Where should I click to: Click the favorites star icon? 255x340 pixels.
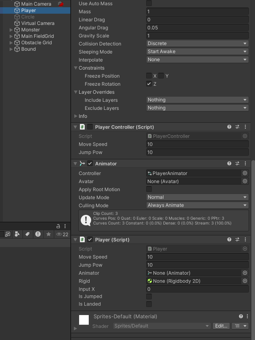click(49, 234)
